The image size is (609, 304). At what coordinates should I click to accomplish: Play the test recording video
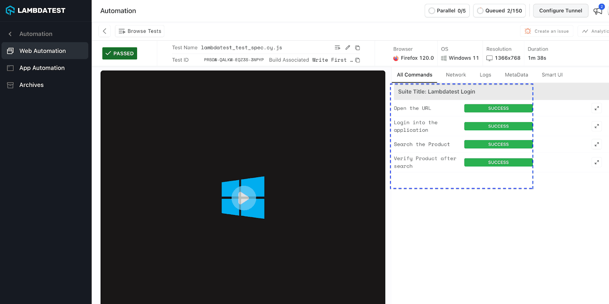click(243, 198)
